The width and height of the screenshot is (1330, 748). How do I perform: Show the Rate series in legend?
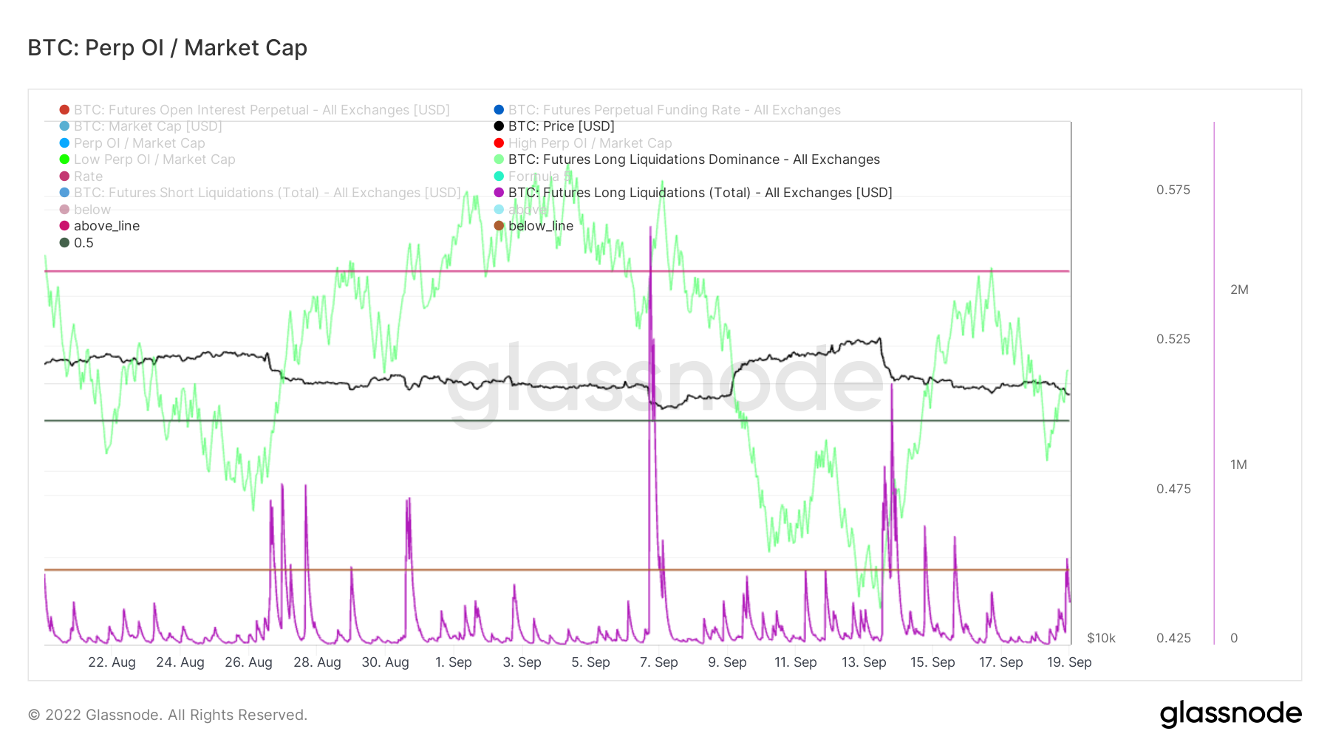[x=88, y=176]
